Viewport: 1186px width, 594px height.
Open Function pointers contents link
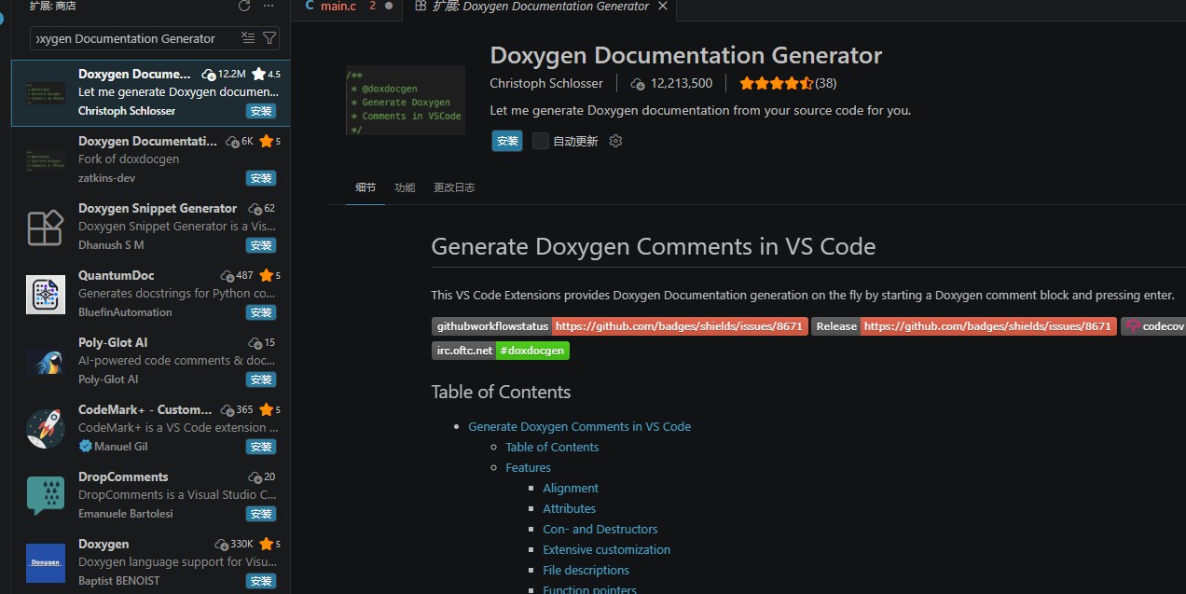pyautogui.click(x=589, y=588)
